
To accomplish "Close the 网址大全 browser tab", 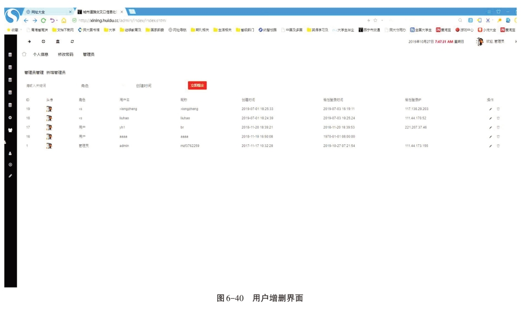I will [70, 12].
